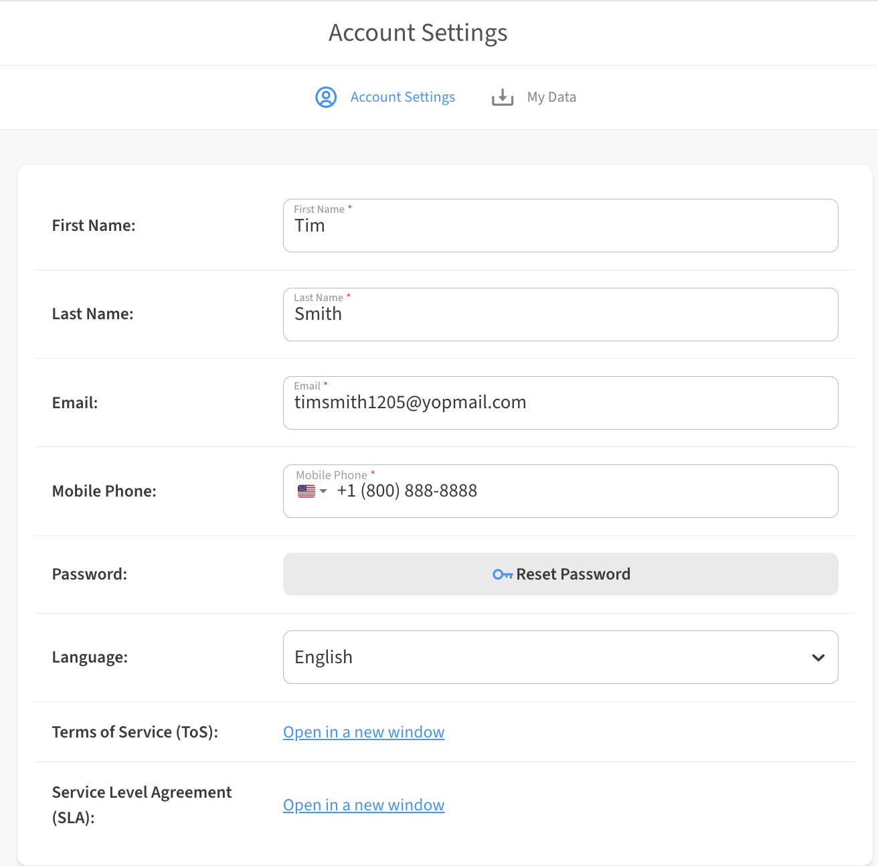Click the mobile phone number text
Viewport: 878px width, 866px height.
tap(407, 491)
